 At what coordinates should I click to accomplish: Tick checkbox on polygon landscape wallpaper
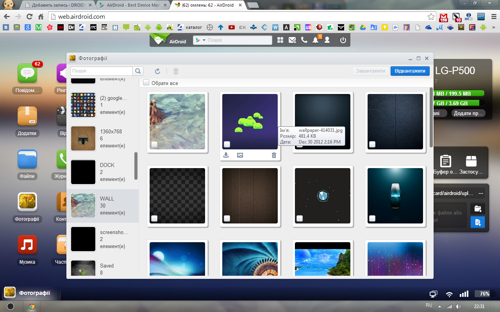(154, 144)
